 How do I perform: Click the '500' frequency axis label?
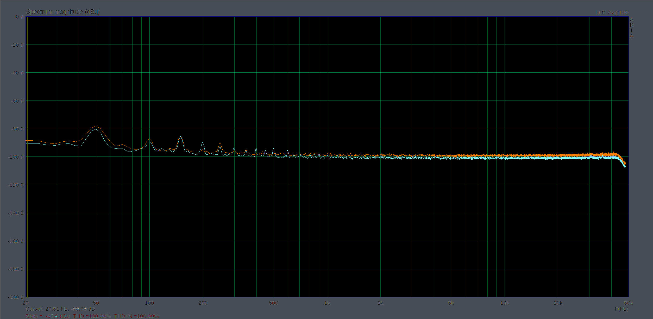click(273, 303)
